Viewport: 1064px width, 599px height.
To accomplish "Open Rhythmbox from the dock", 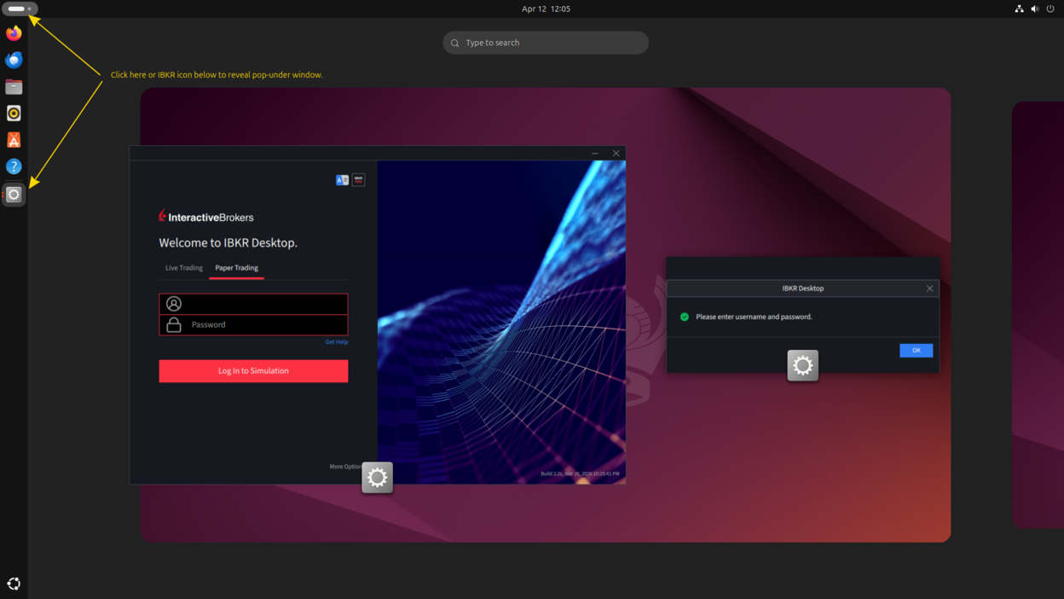I will [x=14, y=113].
